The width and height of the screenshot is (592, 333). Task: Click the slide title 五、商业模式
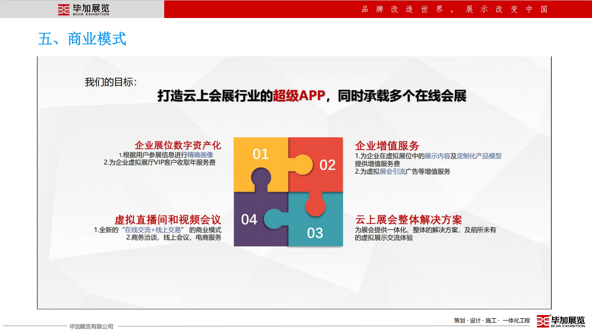(82, 39)
